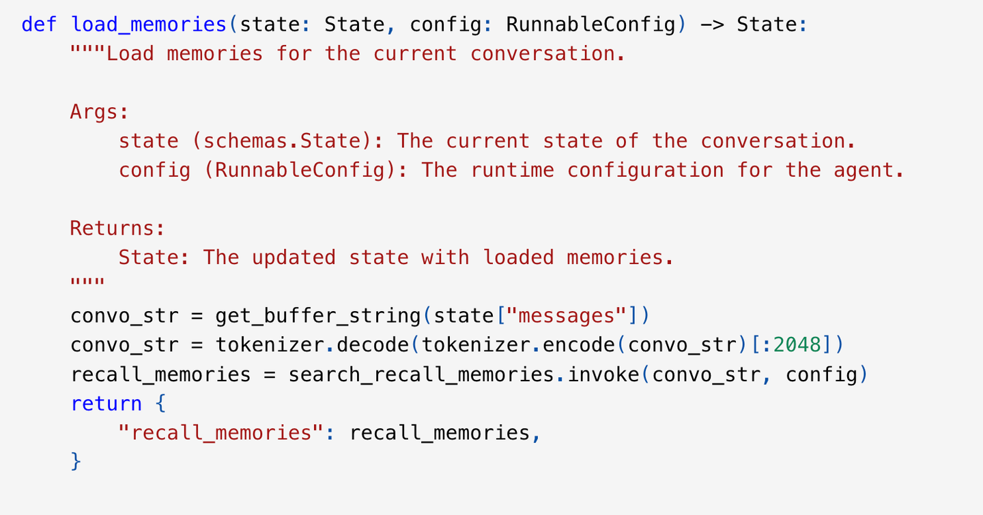Click the closing triple quotes of the docstring
Viewport: 983px width, 515px height.
(x=87, y=283)
